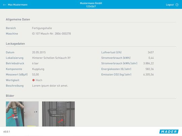Click the Komponente label
This screenshot has height=136, width=182.
14,69
